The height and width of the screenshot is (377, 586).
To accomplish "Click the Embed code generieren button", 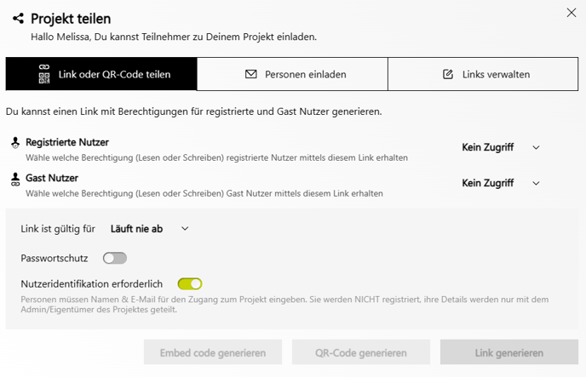I will tap(213, 352).
